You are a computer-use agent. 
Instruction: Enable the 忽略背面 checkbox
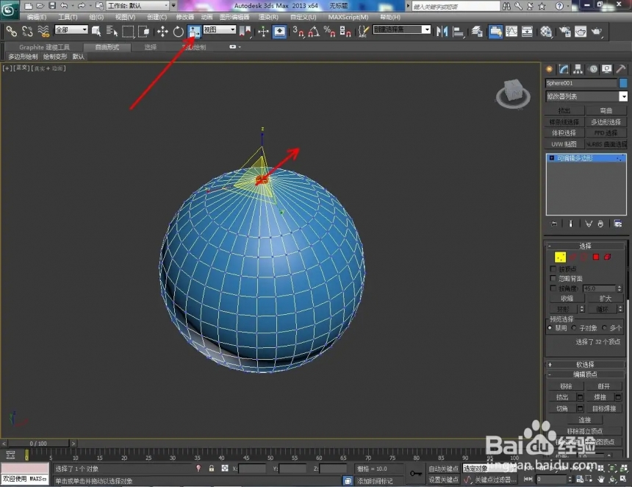(x=553, y=278)
